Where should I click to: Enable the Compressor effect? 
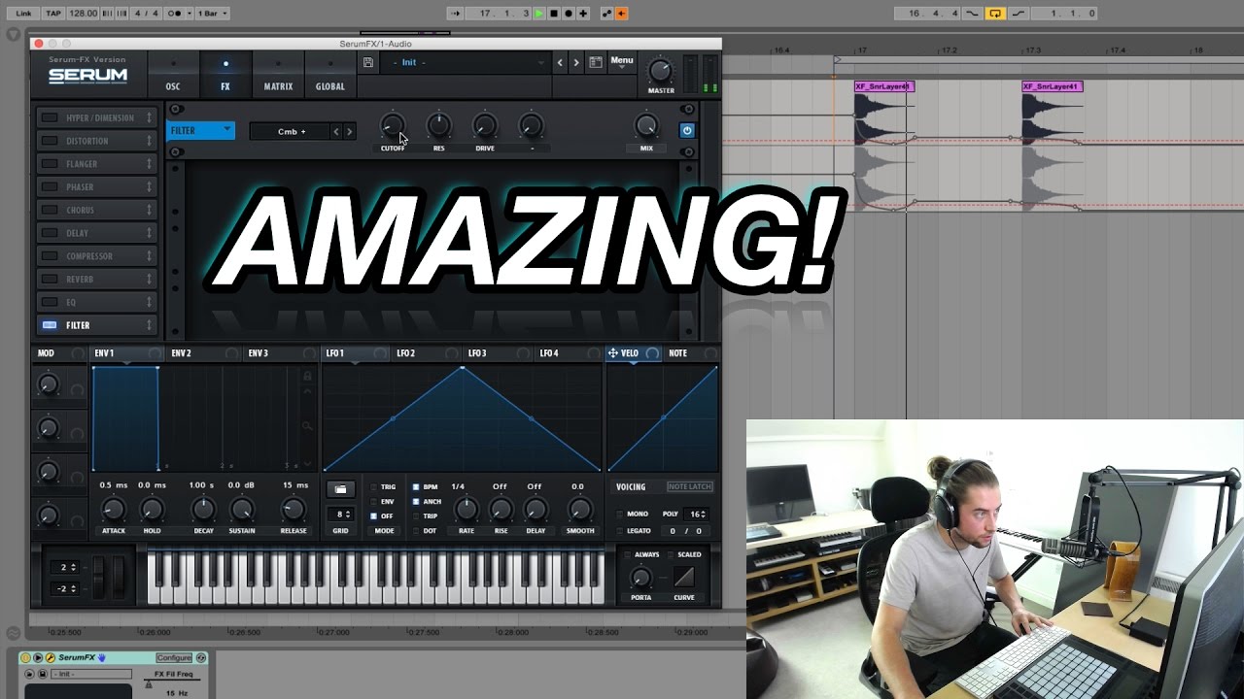50,256
